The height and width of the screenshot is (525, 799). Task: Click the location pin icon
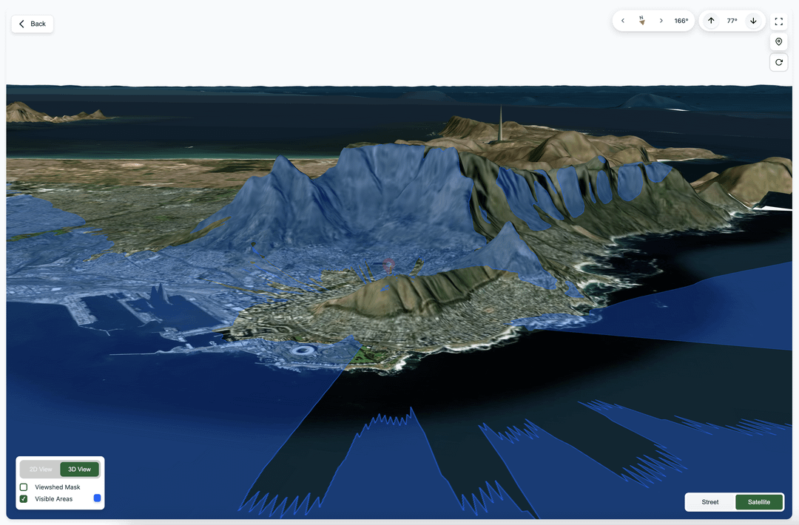tap(778, 42)
